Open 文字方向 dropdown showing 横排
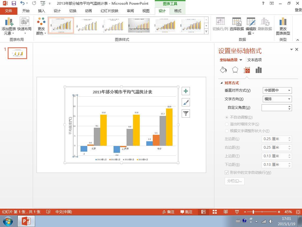302x227 pixels. click(x=277, y=99)
